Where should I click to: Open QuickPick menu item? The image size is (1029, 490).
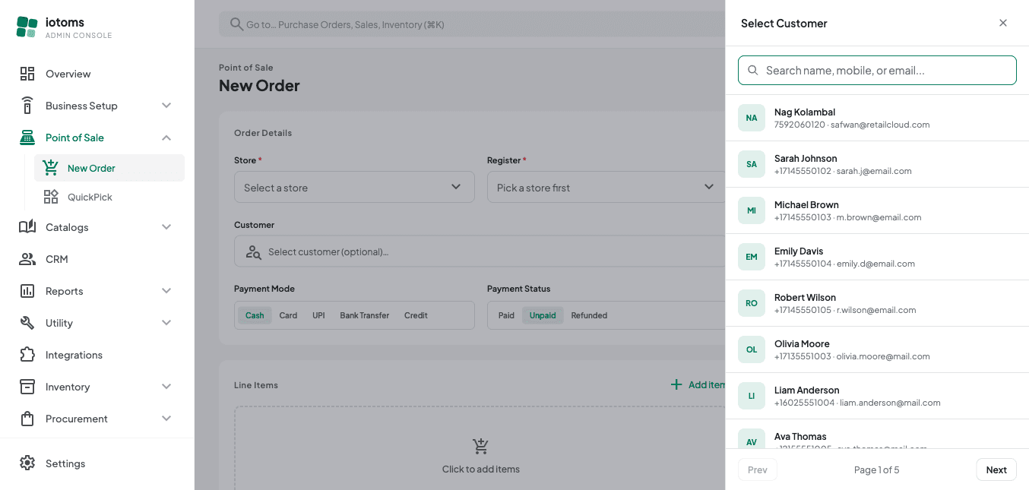[x=109, y=197]
